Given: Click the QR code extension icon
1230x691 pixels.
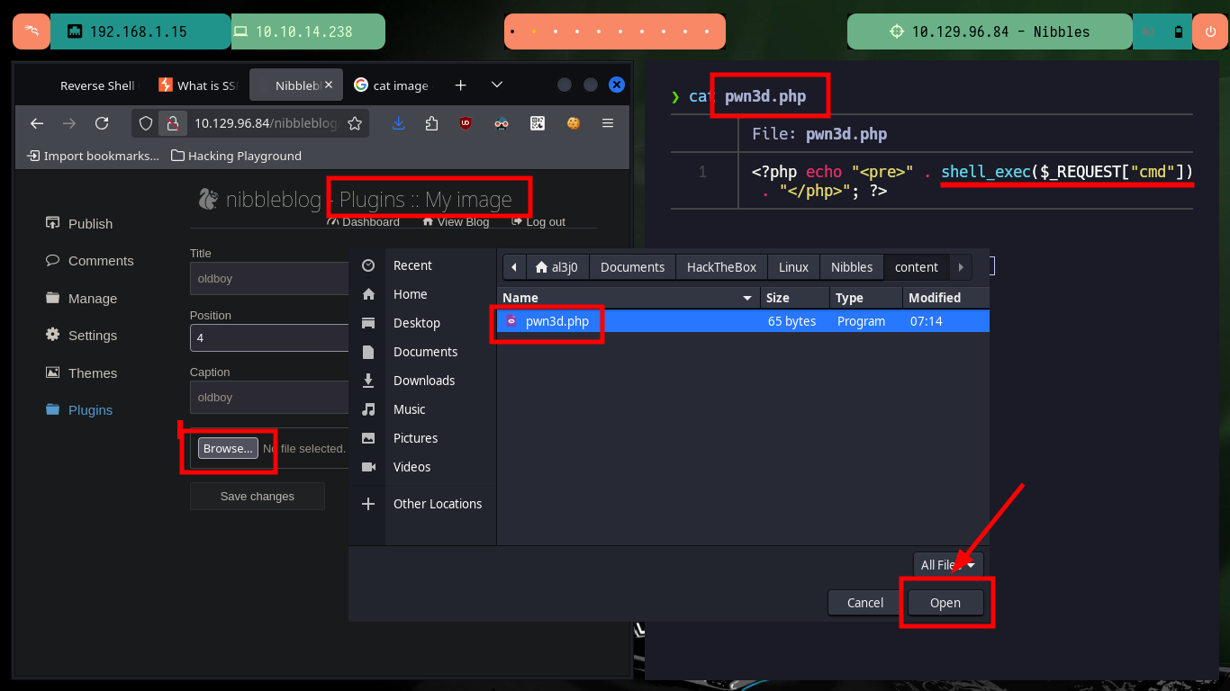Looking at the screenshot, I should (538, 123).
